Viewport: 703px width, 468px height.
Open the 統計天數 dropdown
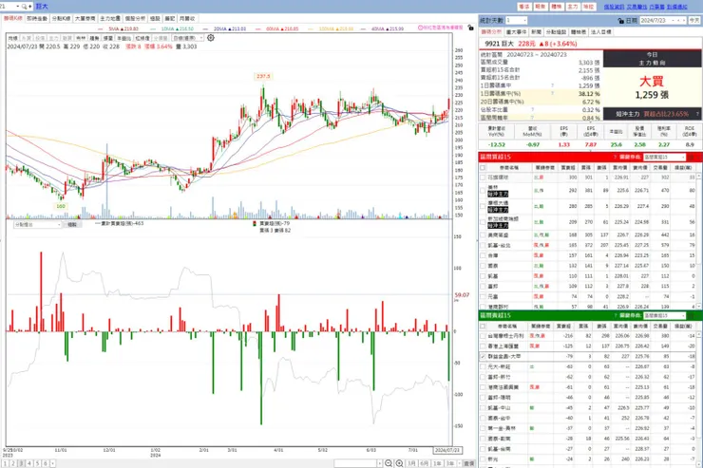point(516,21)
